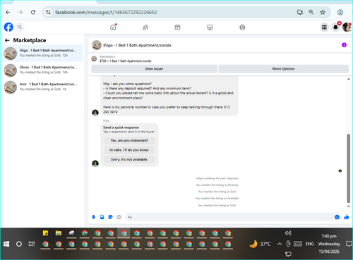Open the browser zoom magnifier icon
The height and width of the screenshot is (260, 353).
(x=311, y=12)
